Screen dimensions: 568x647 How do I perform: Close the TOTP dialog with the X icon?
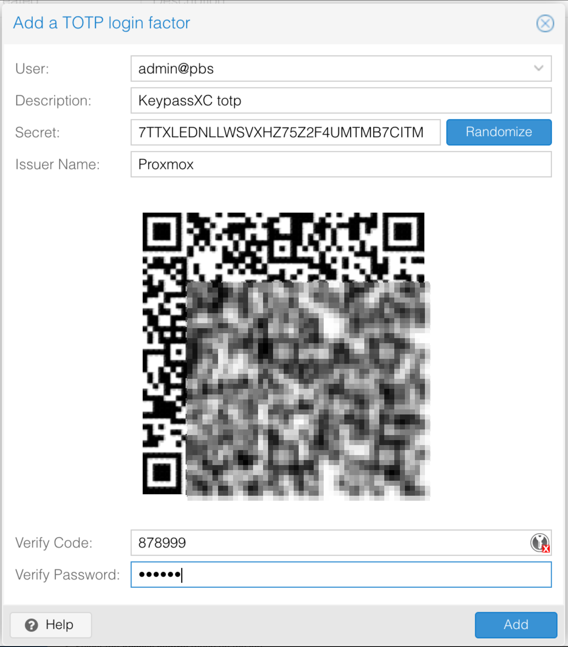(x=545, y=23)
